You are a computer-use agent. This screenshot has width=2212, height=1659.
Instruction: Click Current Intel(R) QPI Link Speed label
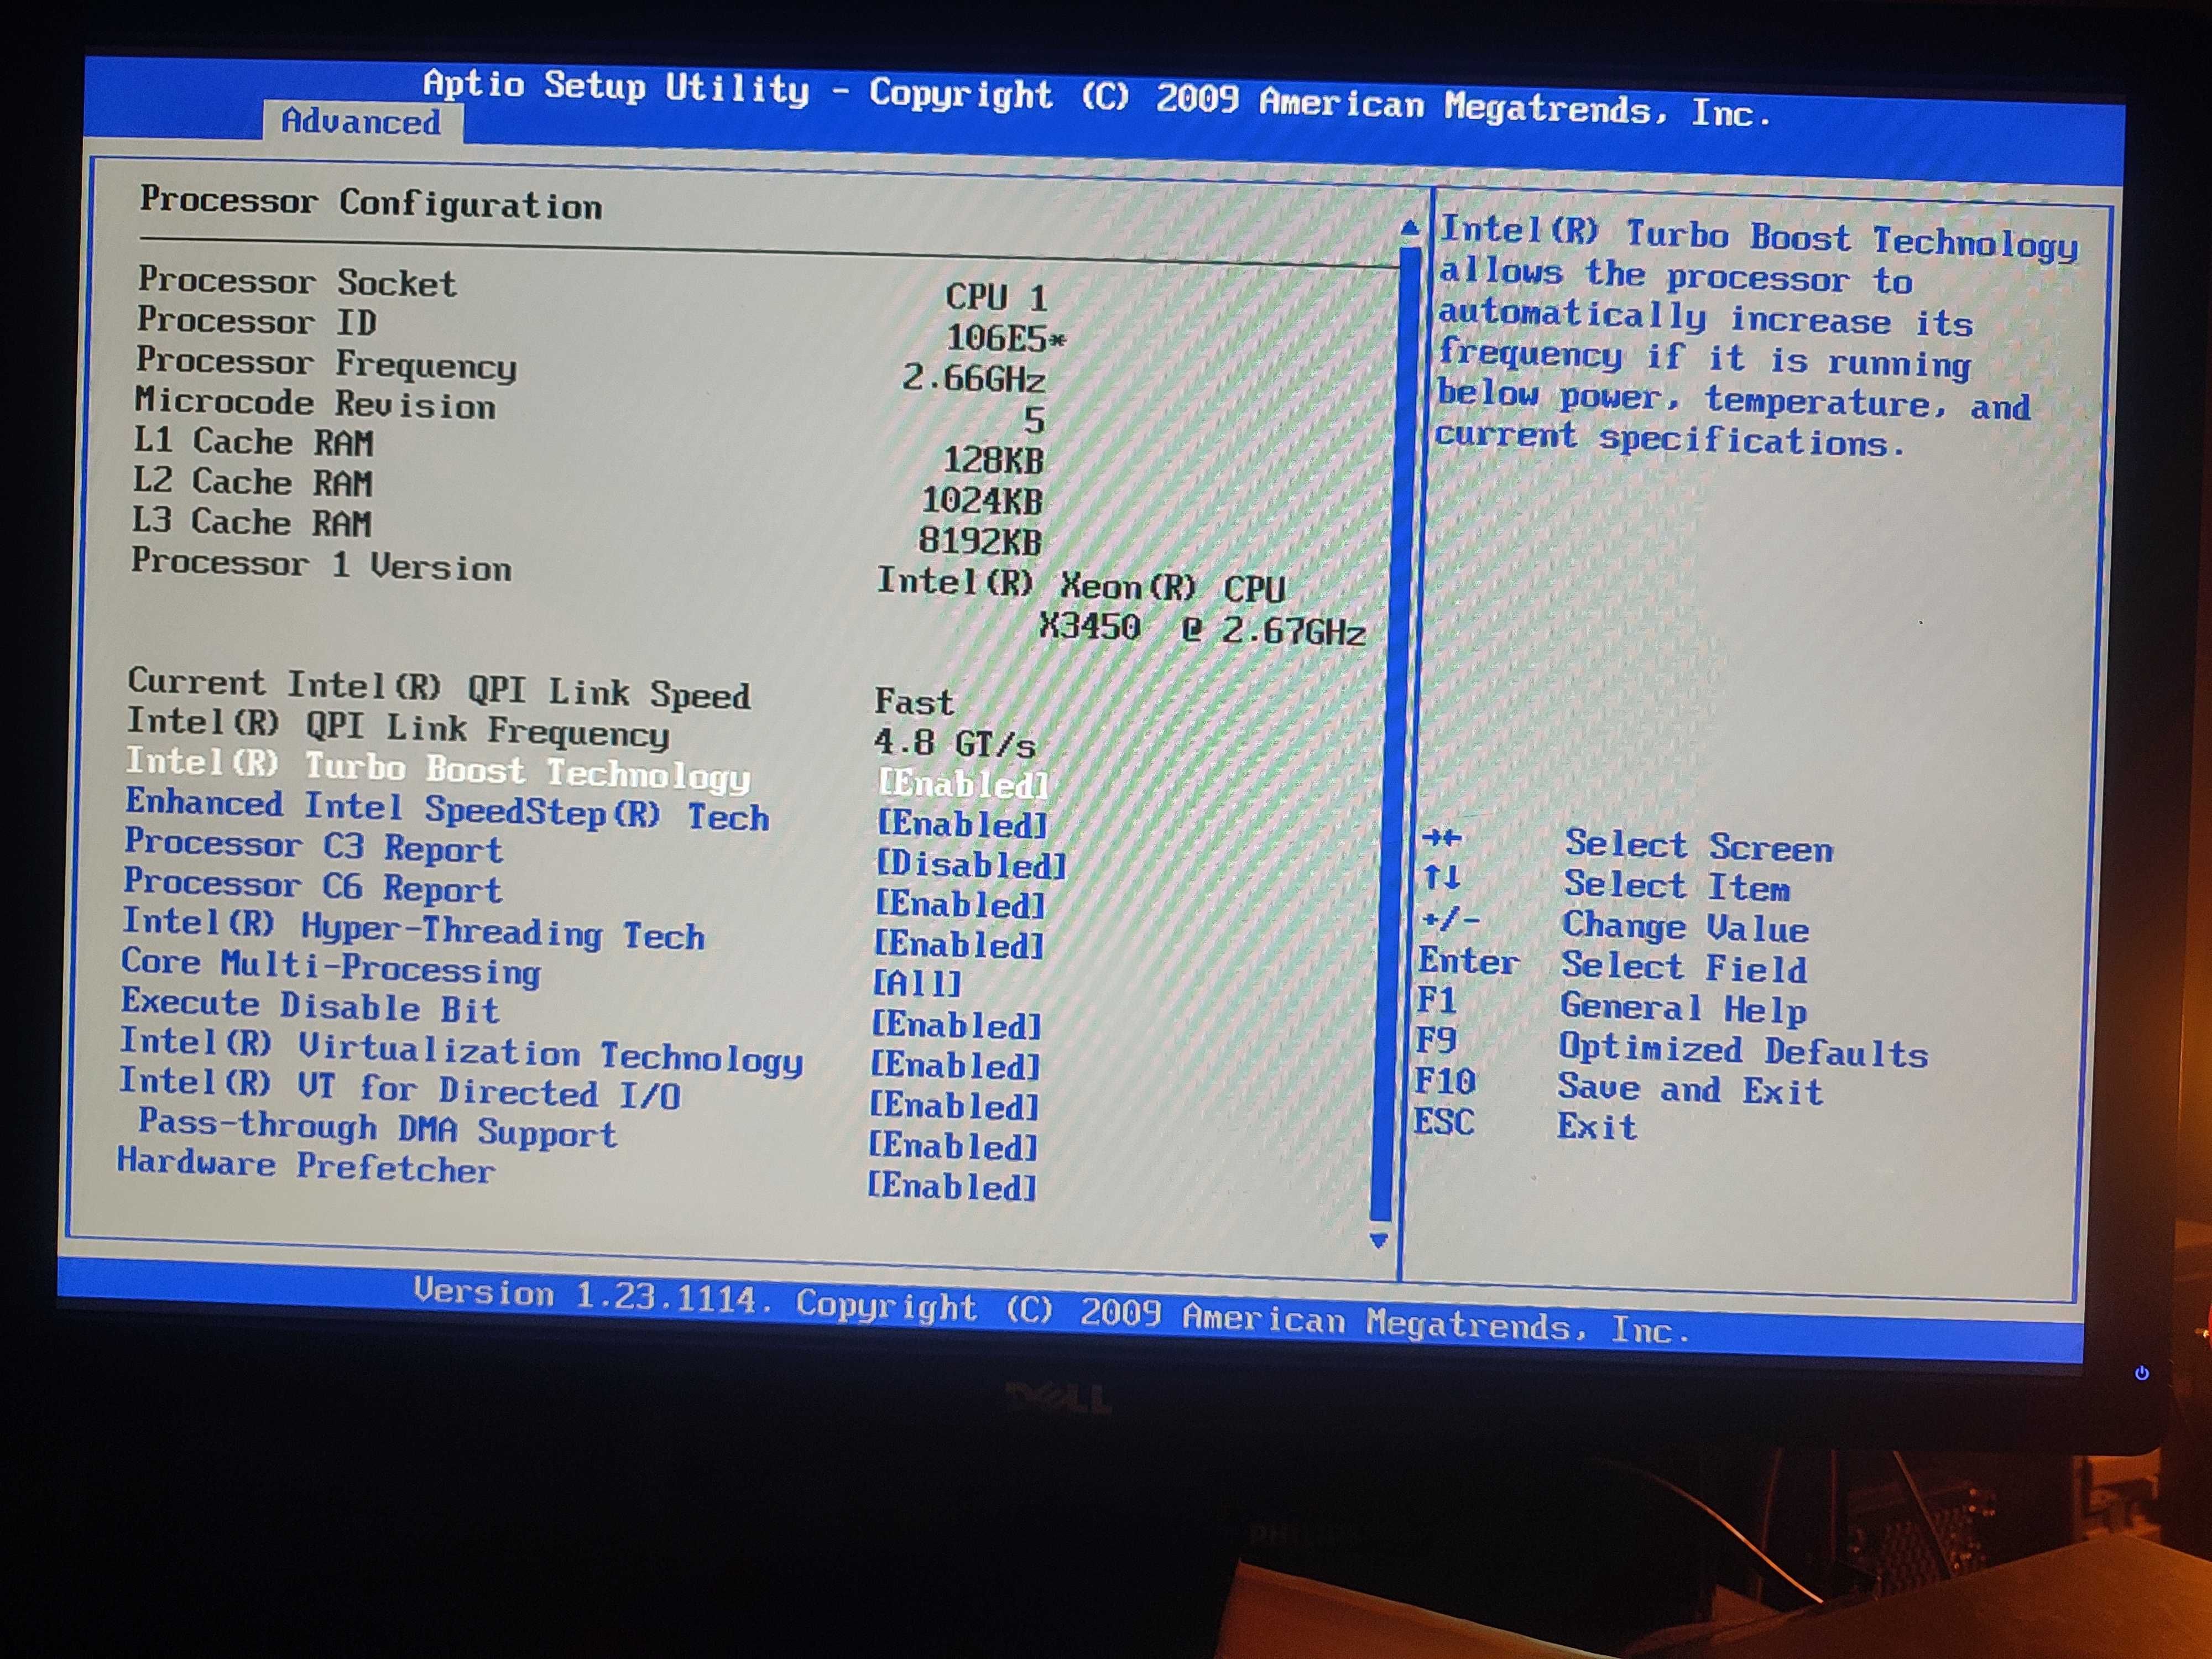click(x=439, y=689)
